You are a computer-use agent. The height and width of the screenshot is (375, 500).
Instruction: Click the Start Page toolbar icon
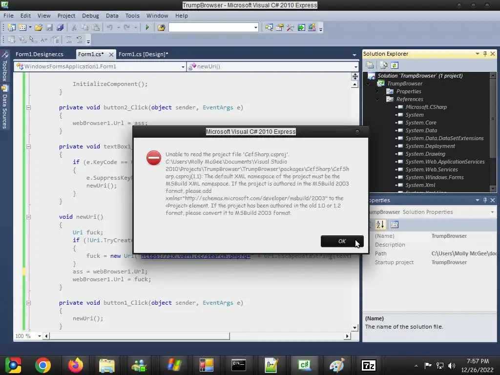[x=301, y=27]
